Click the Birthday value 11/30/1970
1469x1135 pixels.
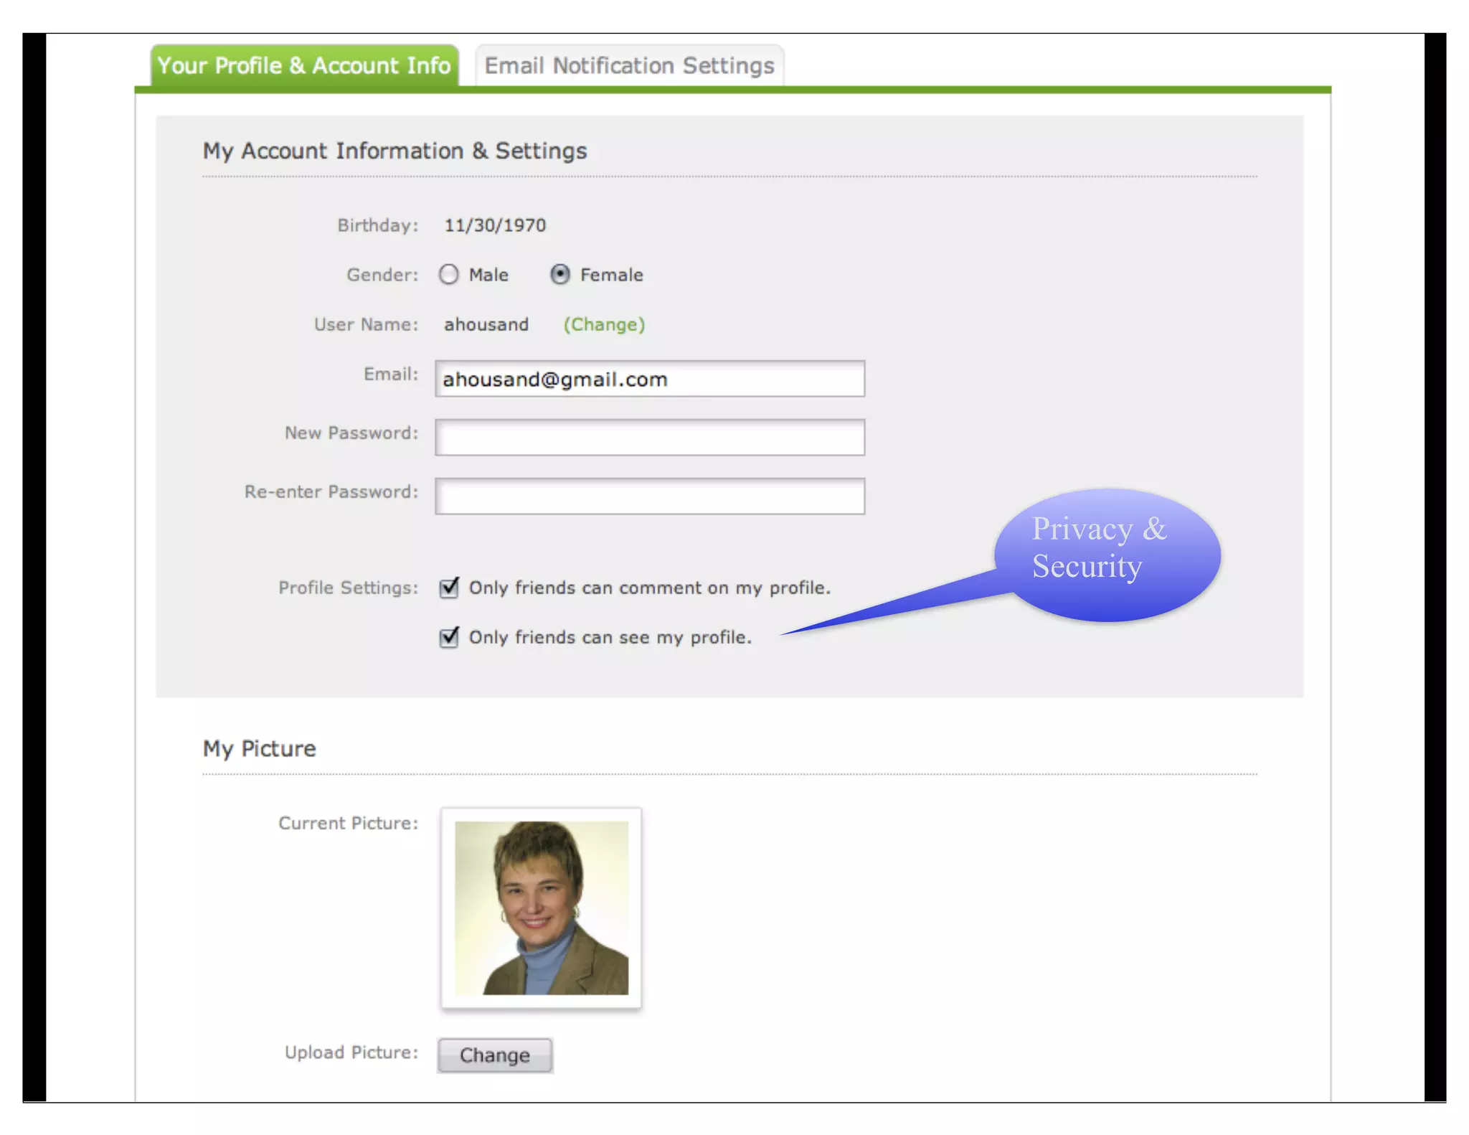495,226
